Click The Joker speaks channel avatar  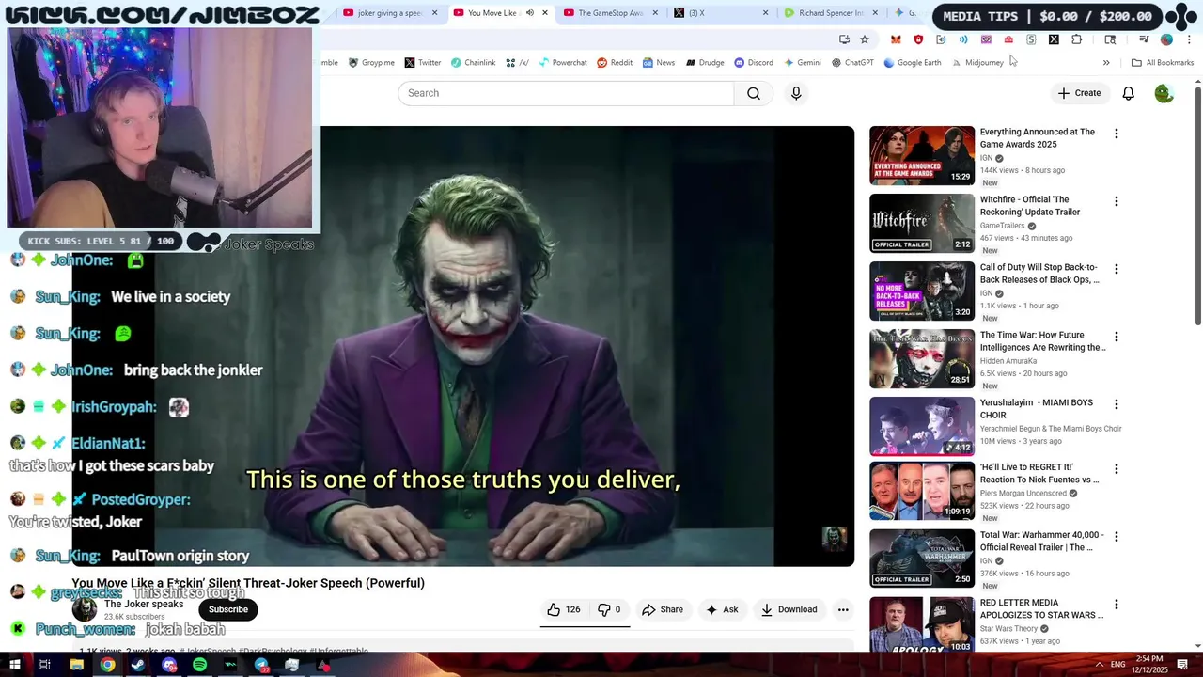tap(85, 609)
